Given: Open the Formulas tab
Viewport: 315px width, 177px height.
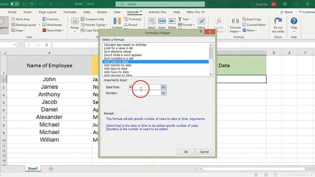Looking at the screenshot, I should point(70,12).
